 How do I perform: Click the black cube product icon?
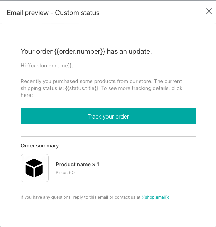tap(34, 168)
